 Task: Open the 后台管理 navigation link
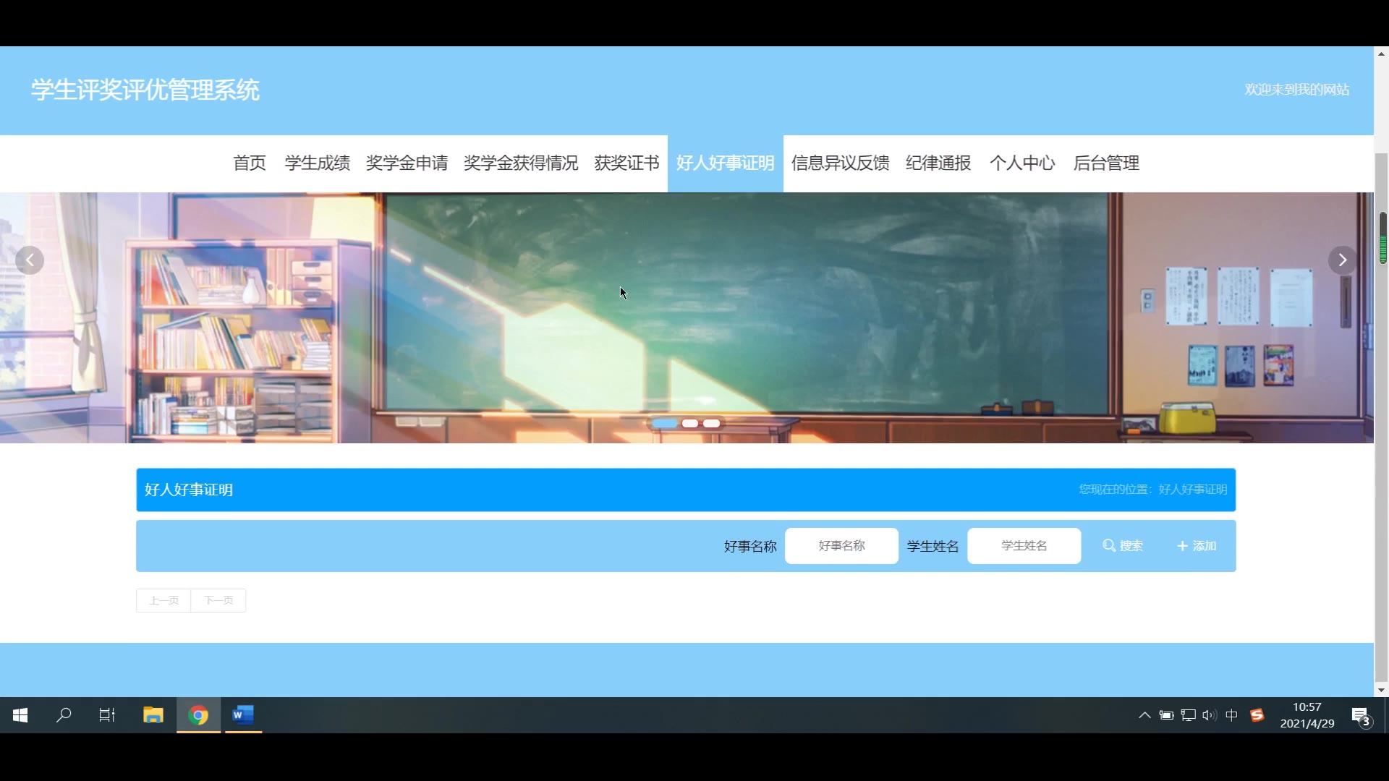pos(1106,163)
